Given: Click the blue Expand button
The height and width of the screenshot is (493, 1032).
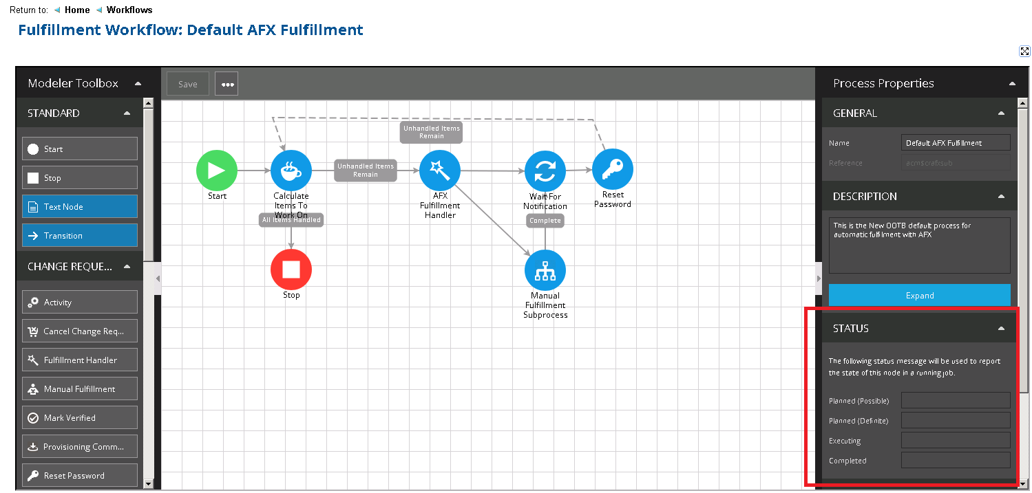Looking at the screenshot, I should [919, 296].
